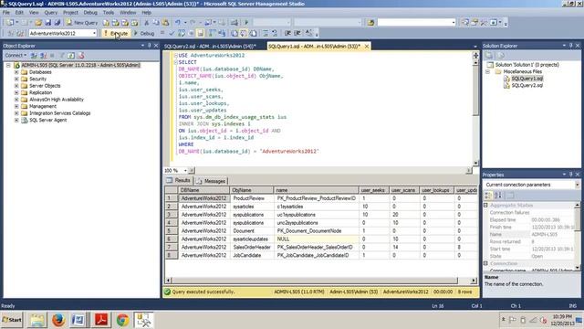Click the horizontal scrollbar in results grid
This screenshot has height=329, width=584.
(x=314, y=281)
